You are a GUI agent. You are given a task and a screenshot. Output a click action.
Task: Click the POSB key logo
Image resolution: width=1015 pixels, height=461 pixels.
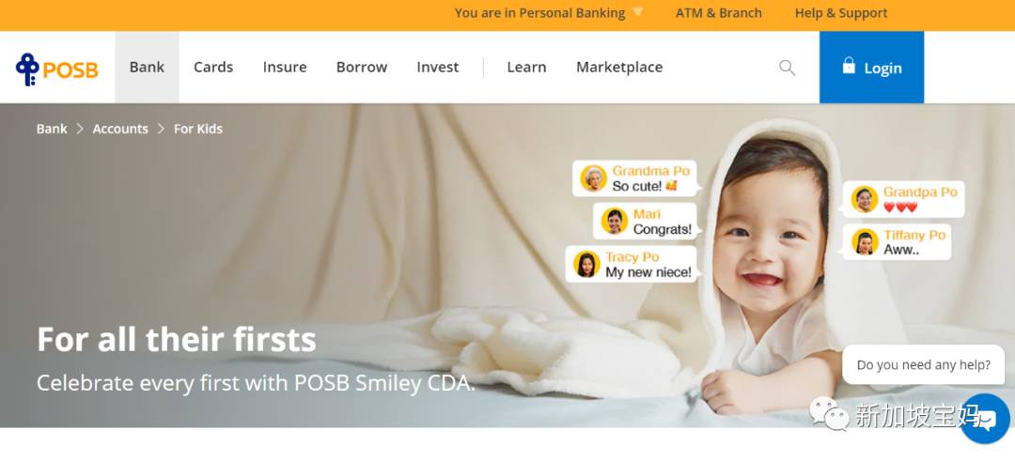point(27,69)
